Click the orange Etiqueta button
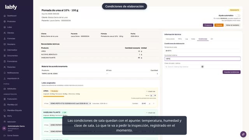The height and width of the screenshot is (140, 249). click(219, 25)
